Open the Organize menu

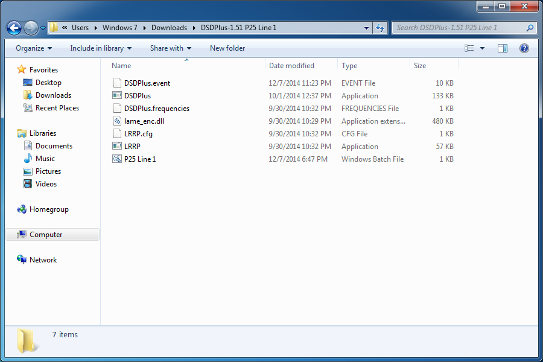click(34, 48)
